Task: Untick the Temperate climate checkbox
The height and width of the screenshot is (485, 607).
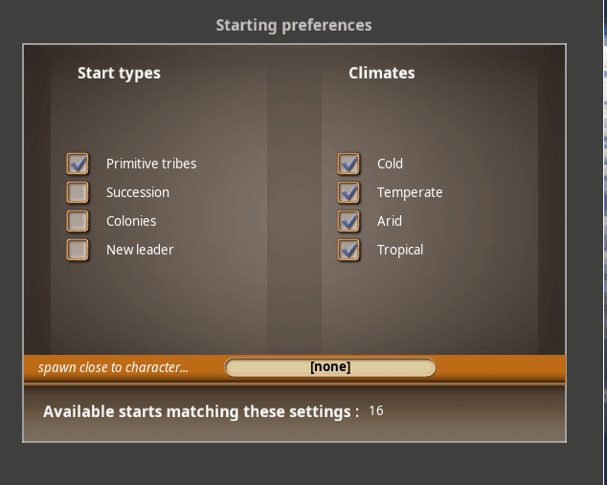Action: click(x=349, y=192)
